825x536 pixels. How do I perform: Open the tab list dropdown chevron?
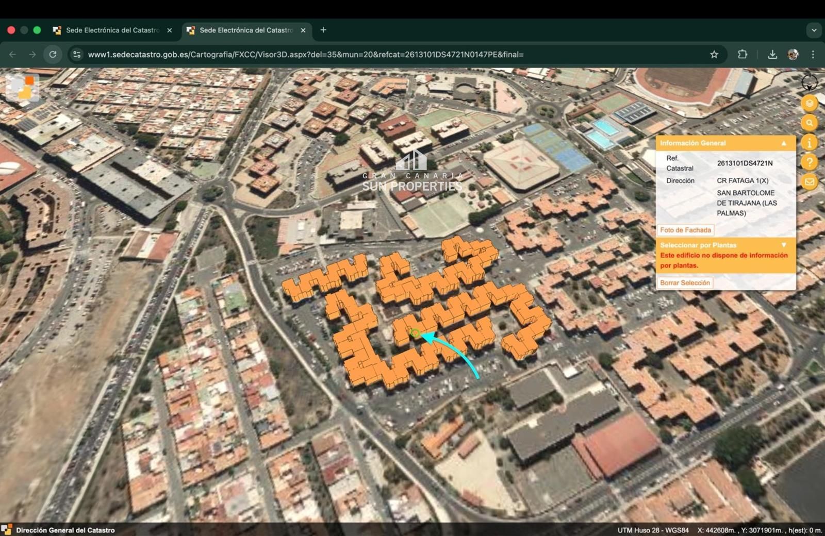pyautogui.click(x=814, y=30)
